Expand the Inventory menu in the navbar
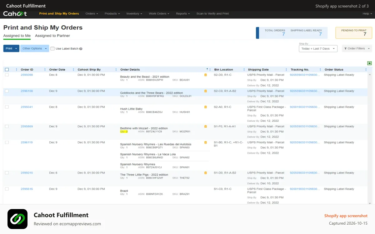The width and height of the screenshot is (375, 234). click(134, 14)
